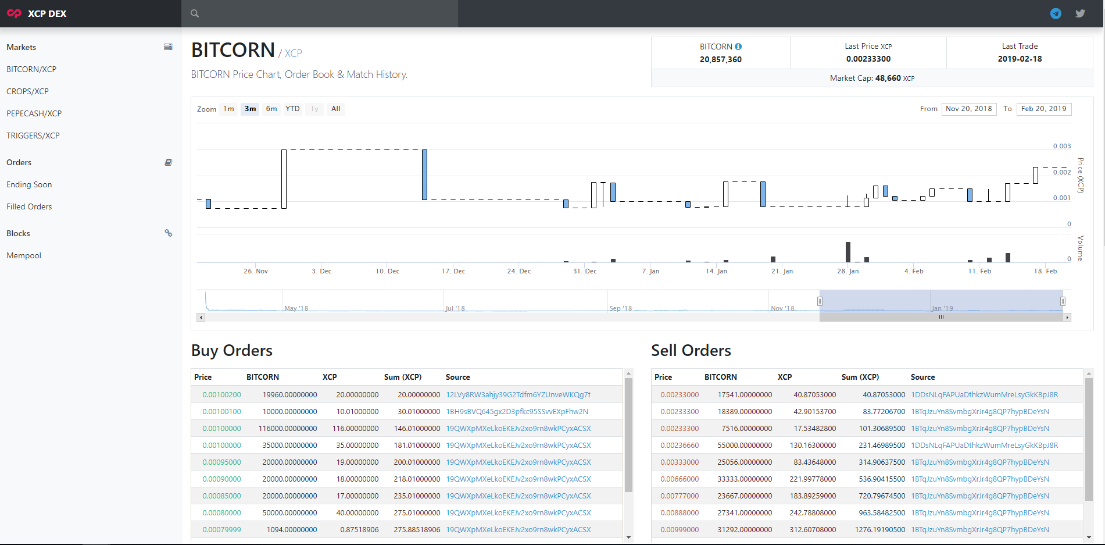Image resolution: width=1105 pixels, height=545 pixels.
Task: Open buy source 1BH9sBVQ645gx2D3pfkc95SSvvEXpFhw2N
Action: (517, 411)
